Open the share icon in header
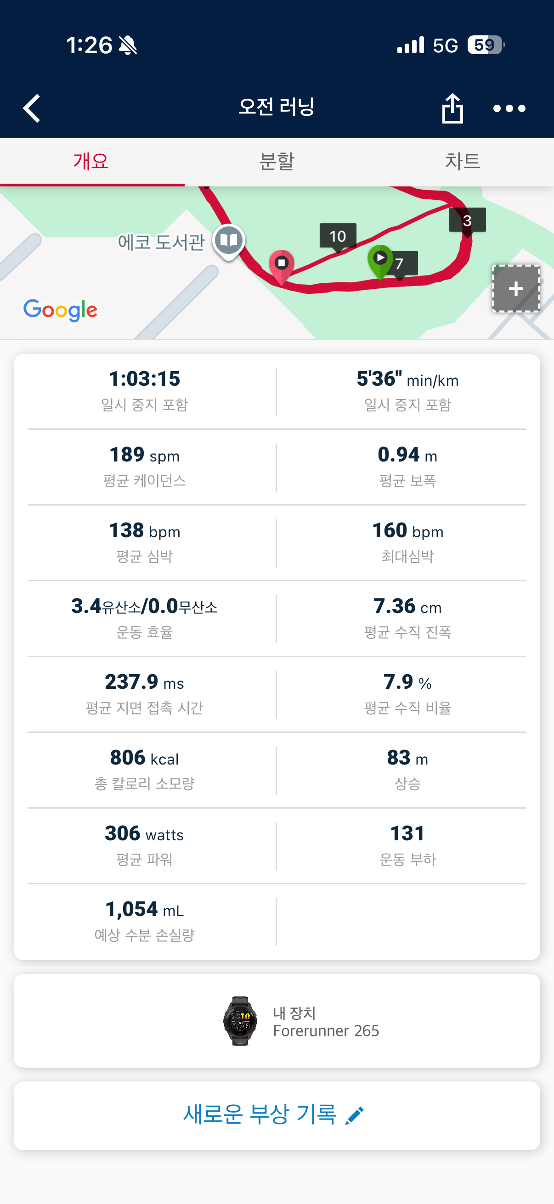 tap(452, 108)
